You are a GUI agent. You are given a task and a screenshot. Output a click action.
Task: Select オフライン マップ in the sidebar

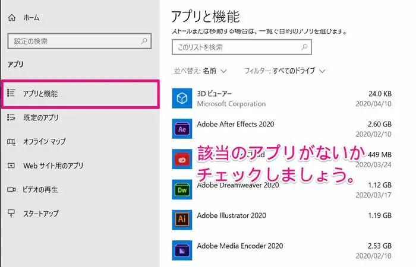pos(80,142)
